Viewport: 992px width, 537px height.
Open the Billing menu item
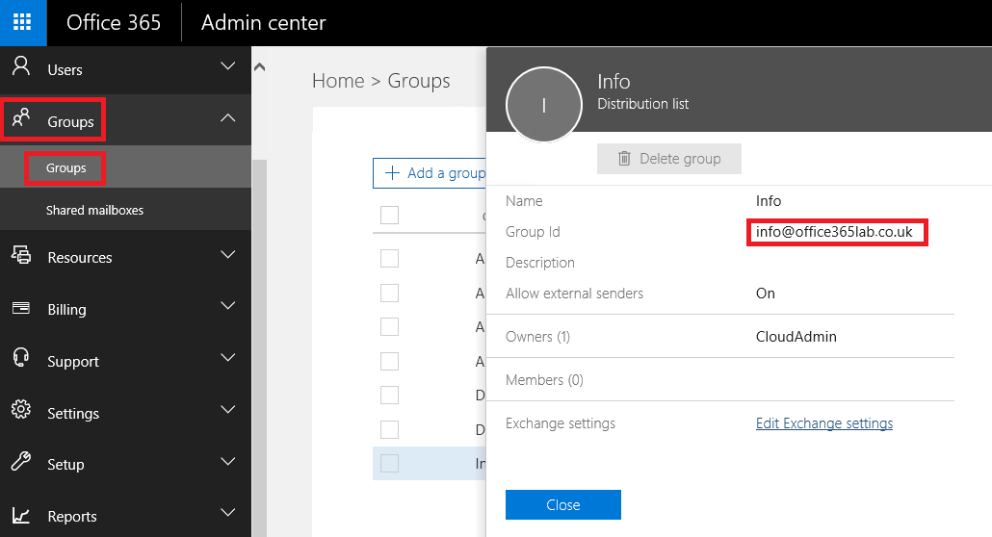point(125,309)
